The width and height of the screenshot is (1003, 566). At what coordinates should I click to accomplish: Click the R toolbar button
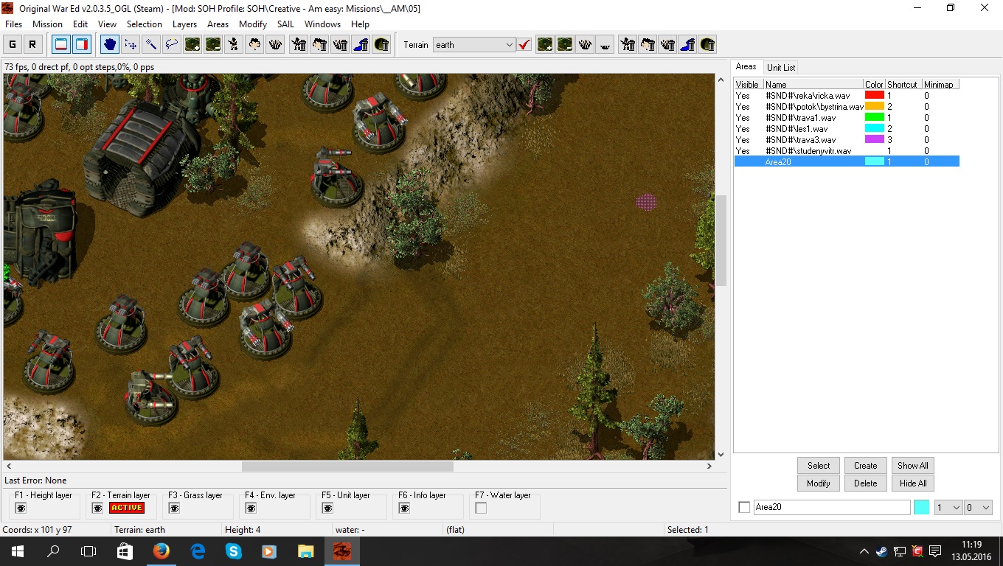point(32,44)
